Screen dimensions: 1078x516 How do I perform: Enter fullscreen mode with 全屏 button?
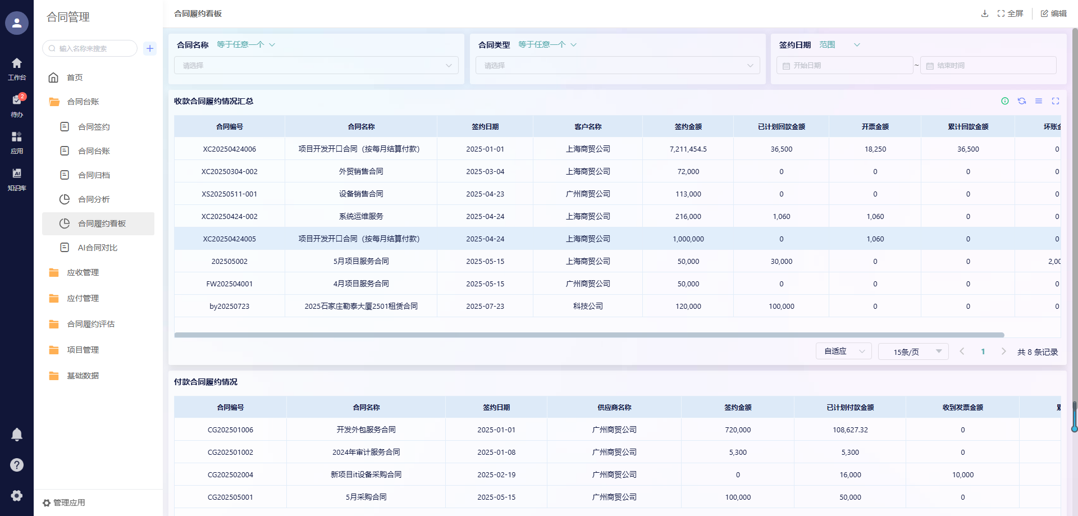point(1010,13)
